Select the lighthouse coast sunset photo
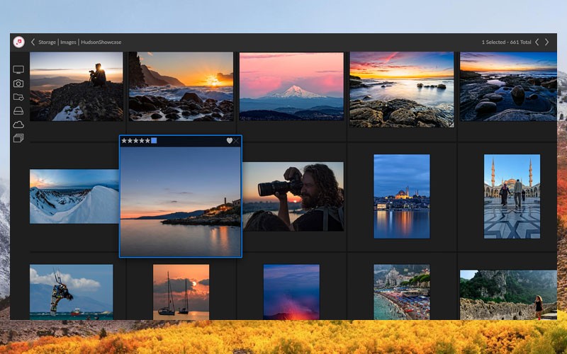Image resolution: width=567 pixels, height=354 pixels. pos(181,202)
